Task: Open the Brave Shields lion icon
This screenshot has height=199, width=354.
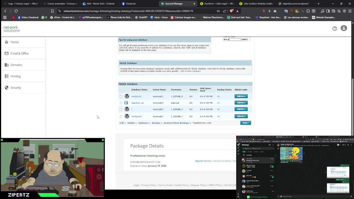Action: (231, 11)
